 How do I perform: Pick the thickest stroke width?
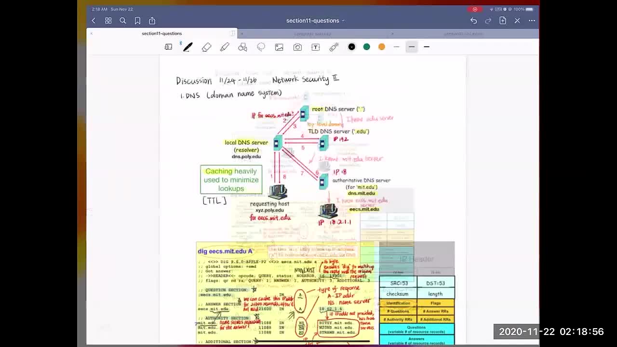pos(427,47)
